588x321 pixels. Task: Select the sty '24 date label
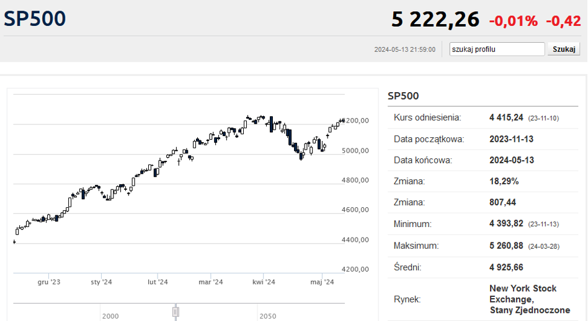point(101,282)
